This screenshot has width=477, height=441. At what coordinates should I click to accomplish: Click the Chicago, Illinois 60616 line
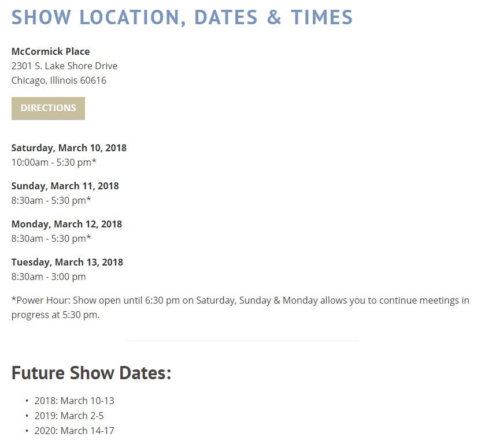[x=59, y=80]
